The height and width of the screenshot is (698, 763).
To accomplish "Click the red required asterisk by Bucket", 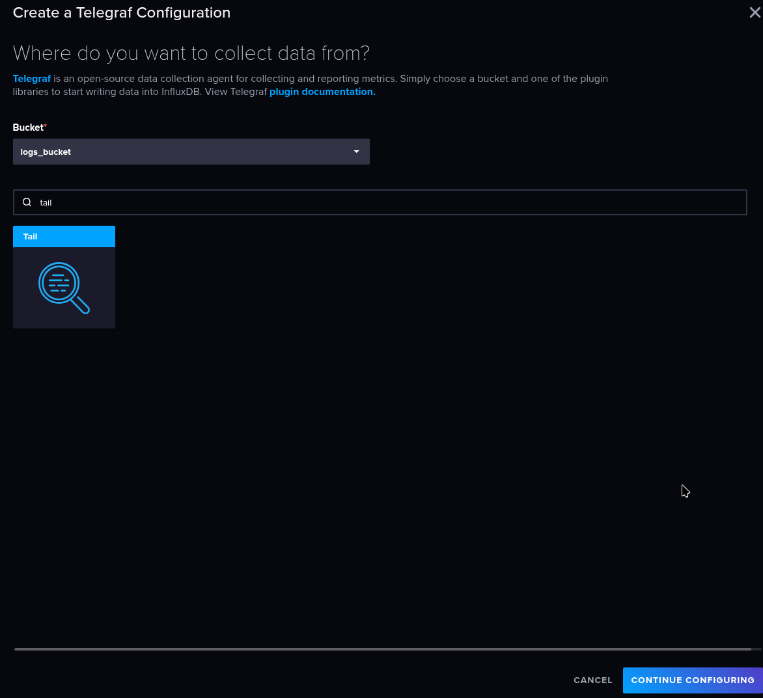I will (46, 126).
